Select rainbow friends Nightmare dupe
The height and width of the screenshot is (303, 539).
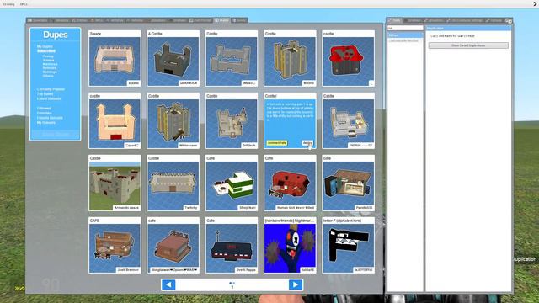coord(290,245)
